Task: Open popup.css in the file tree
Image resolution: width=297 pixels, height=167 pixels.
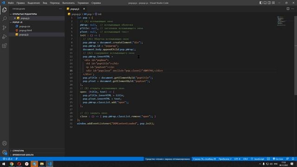Action: click(x=25, y=26)
